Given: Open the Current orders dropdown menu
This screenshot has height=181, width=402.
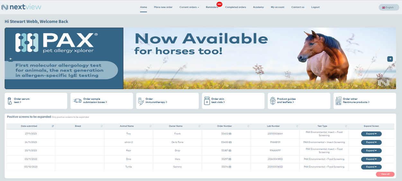Looking at the screenshot, I should tap(189, 7).
